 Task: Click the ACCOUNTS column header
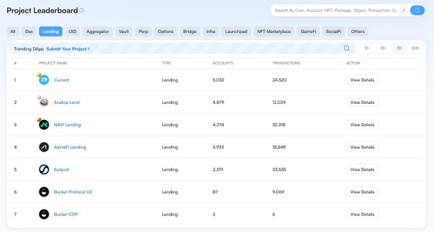(x=223, y=63)
